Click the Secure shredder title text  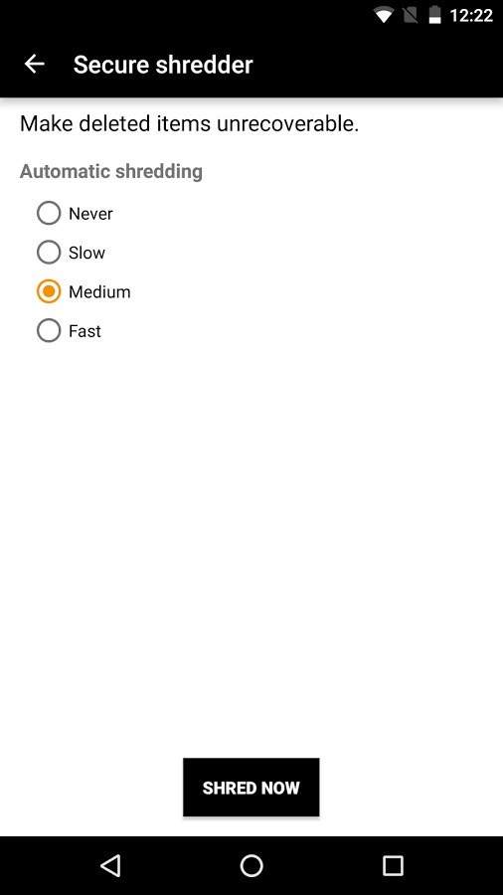(x=163, y=65)
